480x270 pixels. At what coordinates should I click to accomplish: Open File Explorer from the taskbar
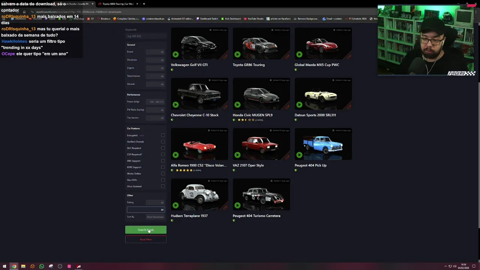pos(23,266)
